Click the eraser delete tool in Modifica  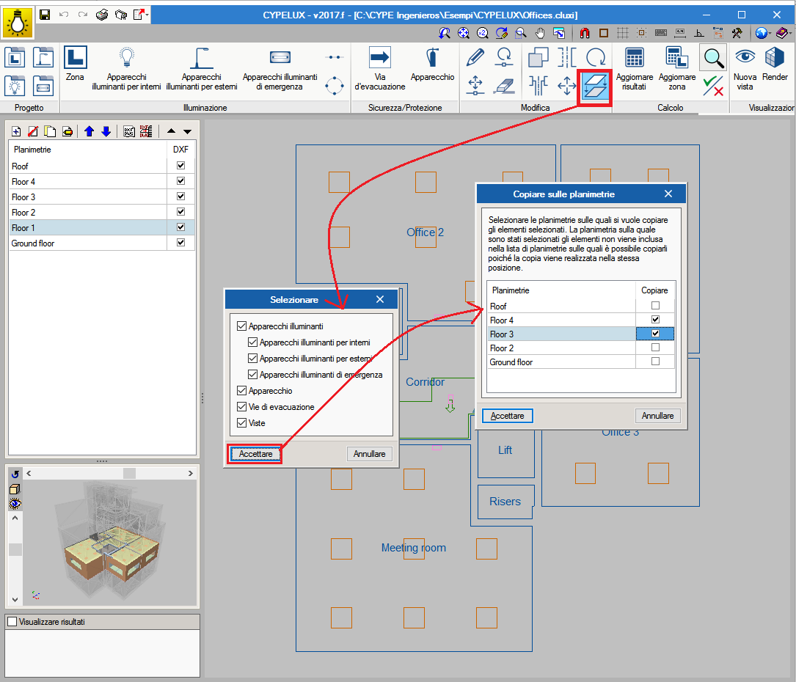pos(503,86)
